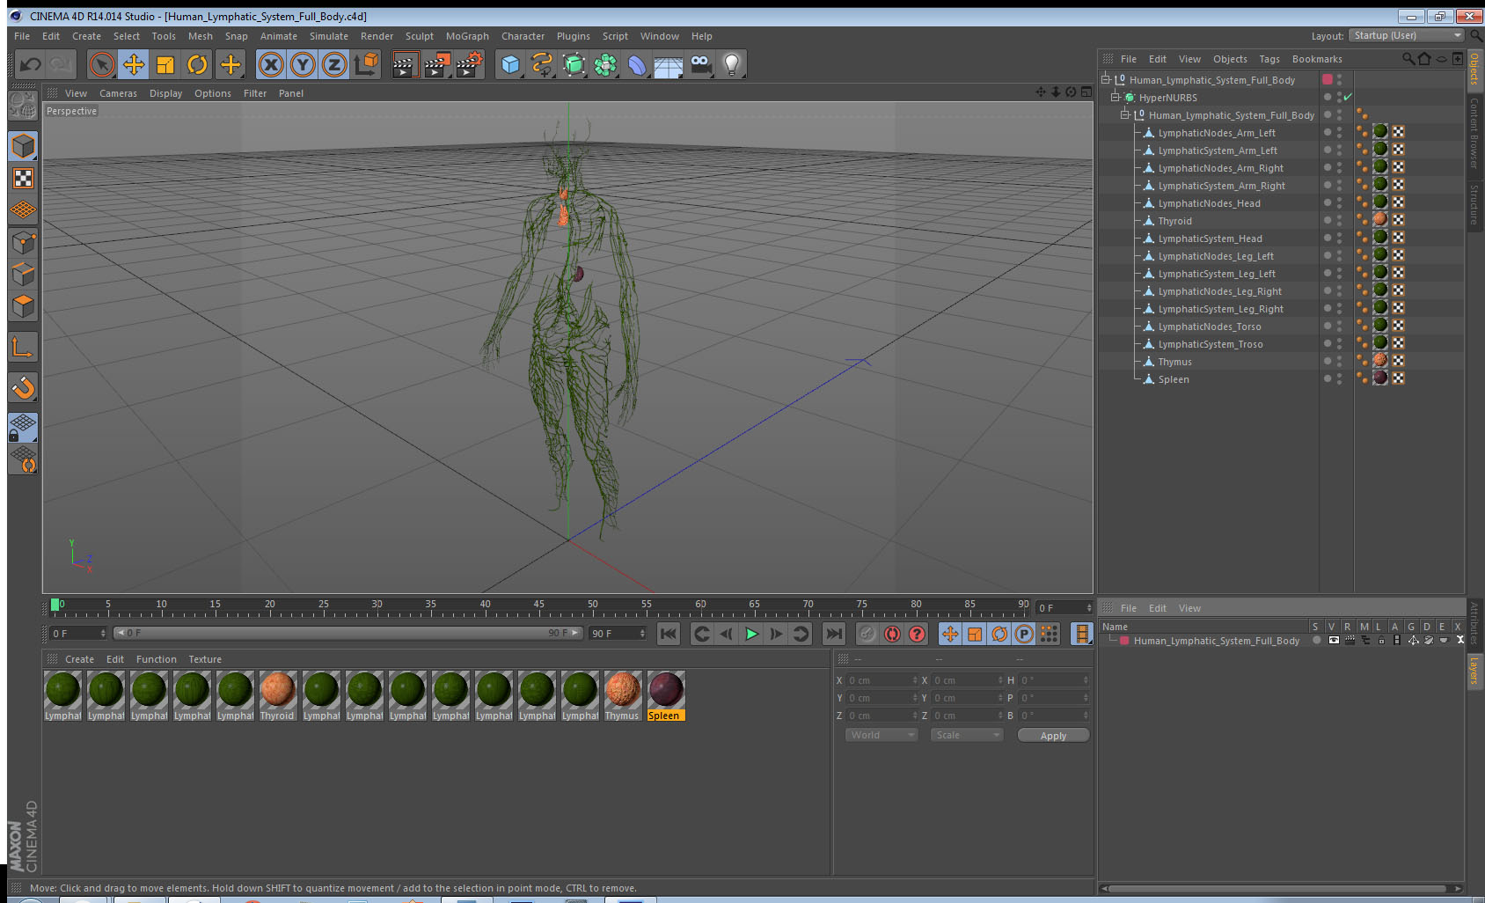This screenshot has height=903, width=1485.
Task: Activate the Rotate tool
Action: [198, 64]
